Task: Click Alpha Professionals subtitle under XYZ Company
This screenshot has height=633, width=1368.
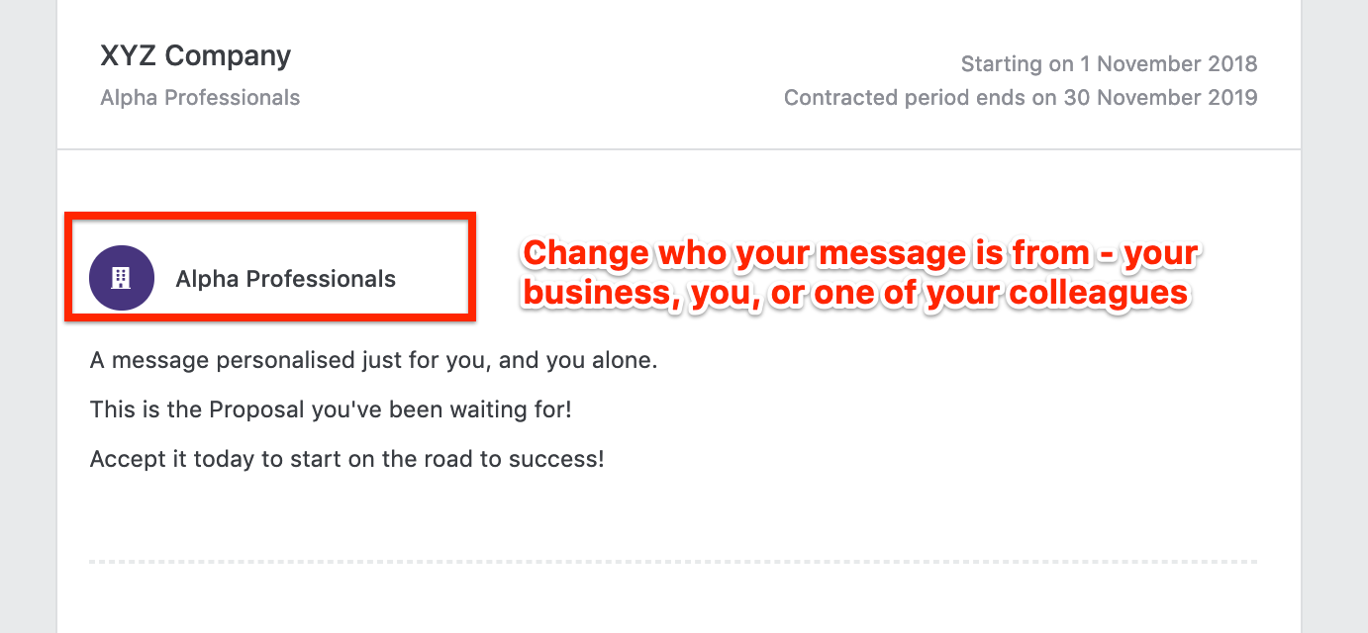Action: 200,98
